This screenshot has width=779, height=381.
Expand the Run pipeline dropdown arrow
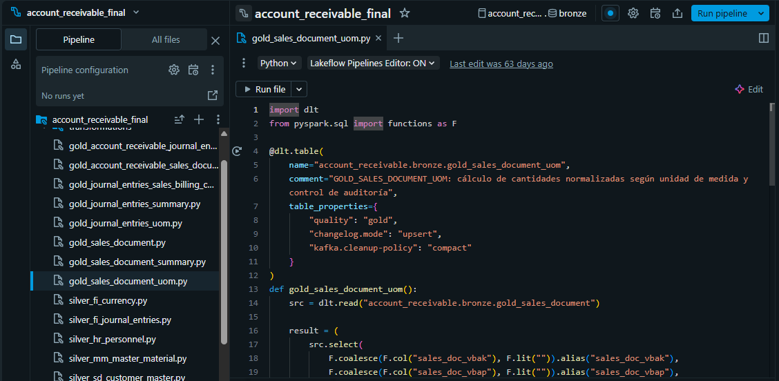(x=762, y=13)
